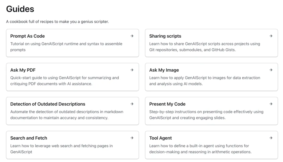283x162 pixels.
Task: Click the arrow icon on Prompt As Code card
Action: (x=132, y=36)
